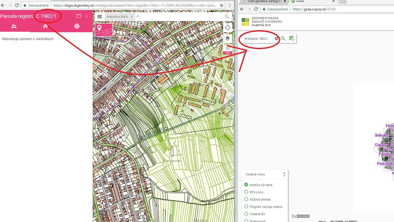Open the parcel info circle tab
Viewport: 394px width, 222px height.
click(77, 26)
